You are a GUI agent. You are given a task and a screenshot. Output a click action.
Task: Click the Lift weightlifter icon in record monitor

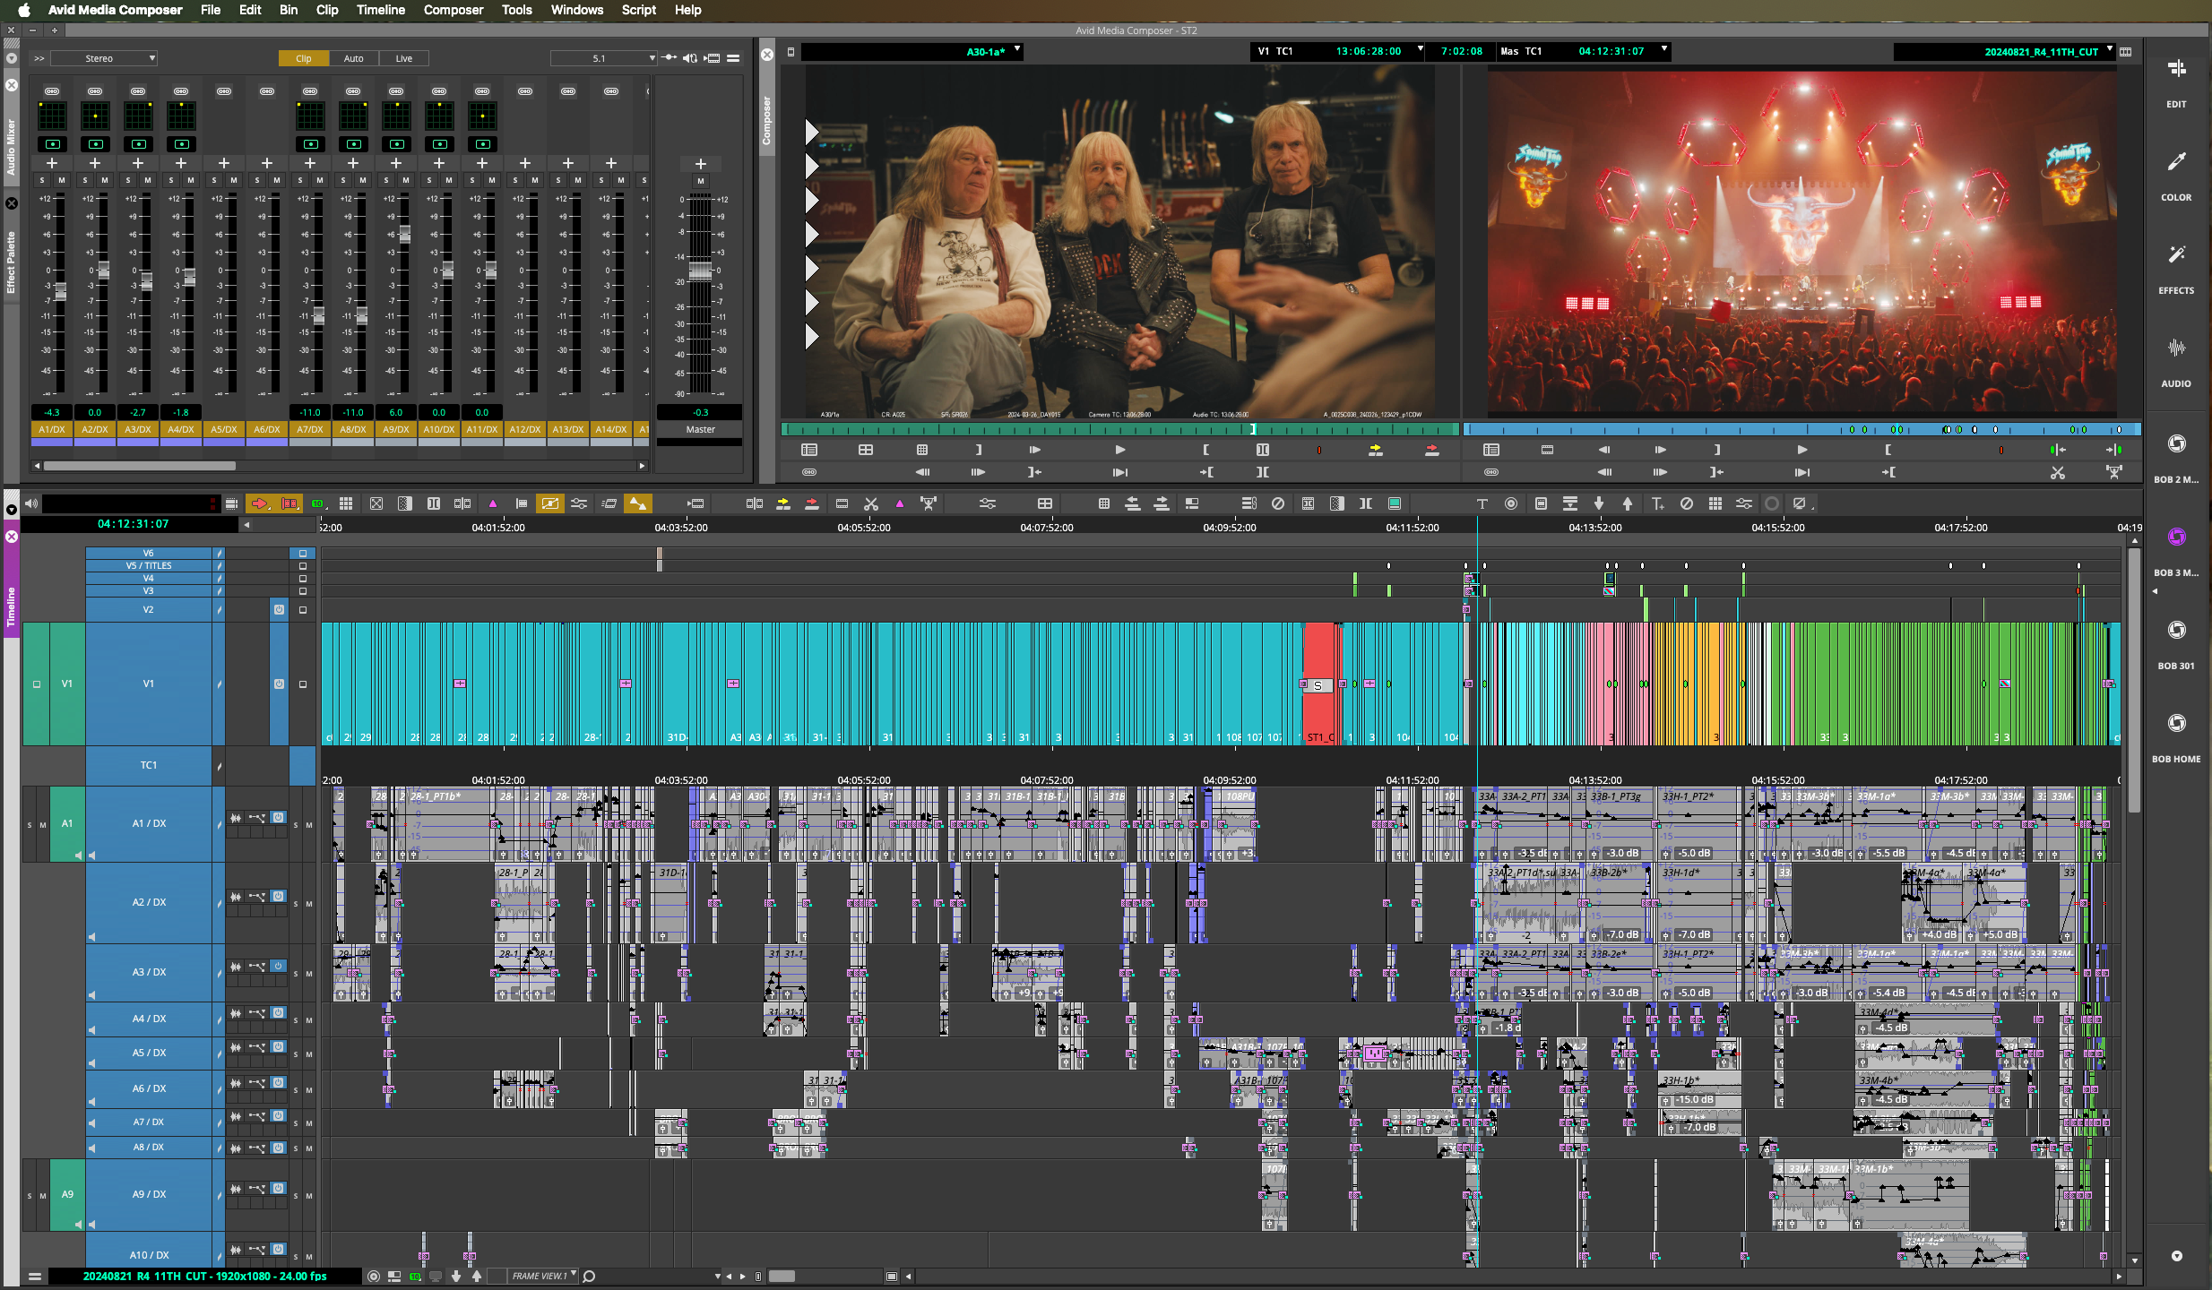tap(2114, 472)
